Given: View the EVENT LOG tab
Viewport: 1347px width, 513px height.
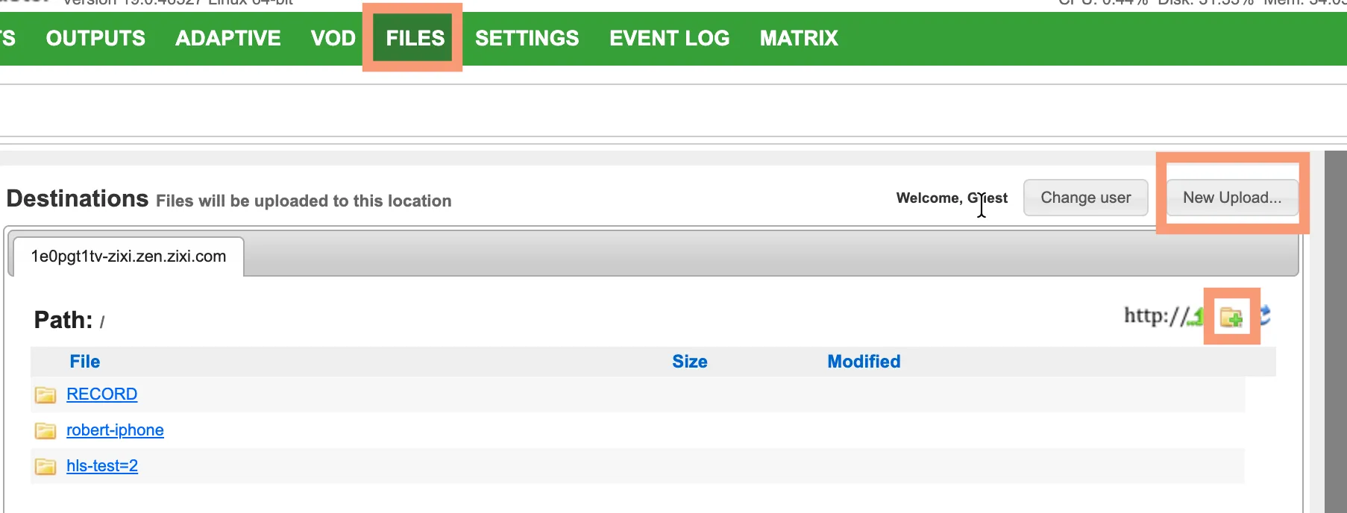Looking at the screenshot, I should [670, 38].
